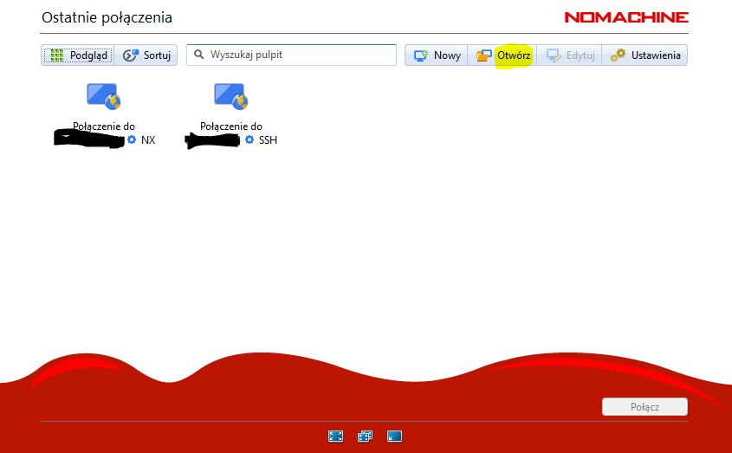Image resolution: width=732 pixels, height=453 pixels.
Task: Click the greyed-out Edytuj button
Action: coord(570,55)
